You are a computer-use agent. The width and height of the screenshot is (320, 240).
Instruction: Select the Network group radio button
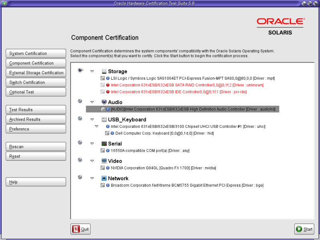80,177
